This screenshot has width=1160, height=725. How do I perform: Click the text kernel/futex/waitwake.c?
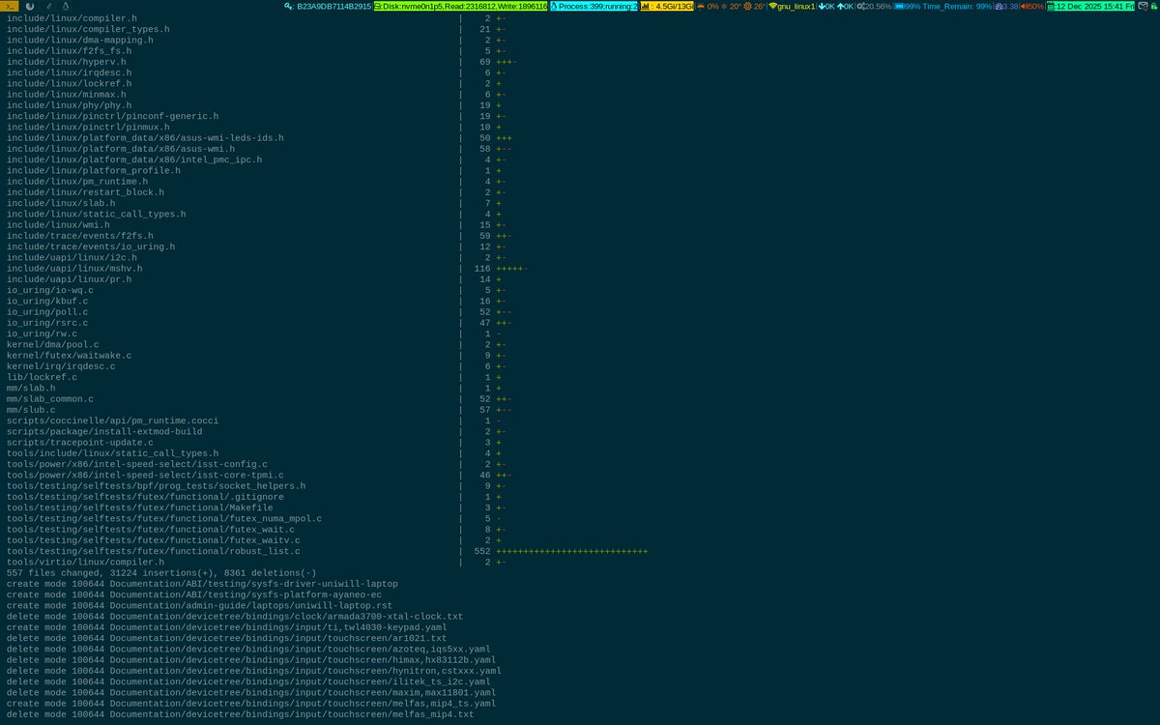pos(70,356)
